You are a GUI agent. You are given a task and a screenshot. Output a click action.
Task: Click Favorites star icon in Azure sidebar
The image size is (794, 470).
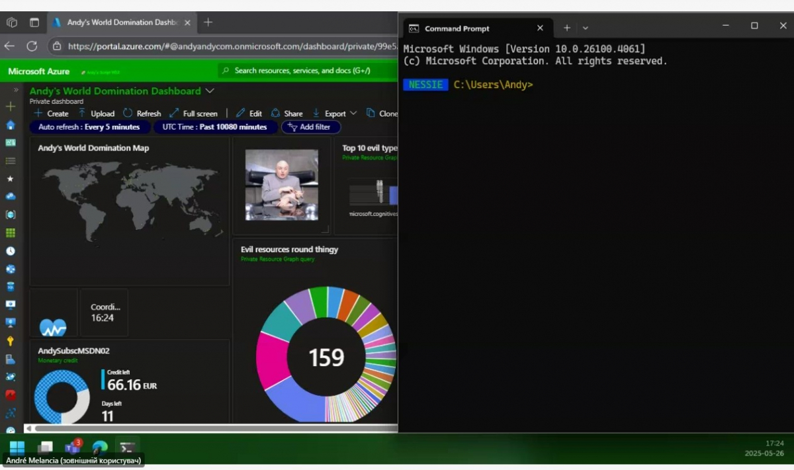click(11, 179)
